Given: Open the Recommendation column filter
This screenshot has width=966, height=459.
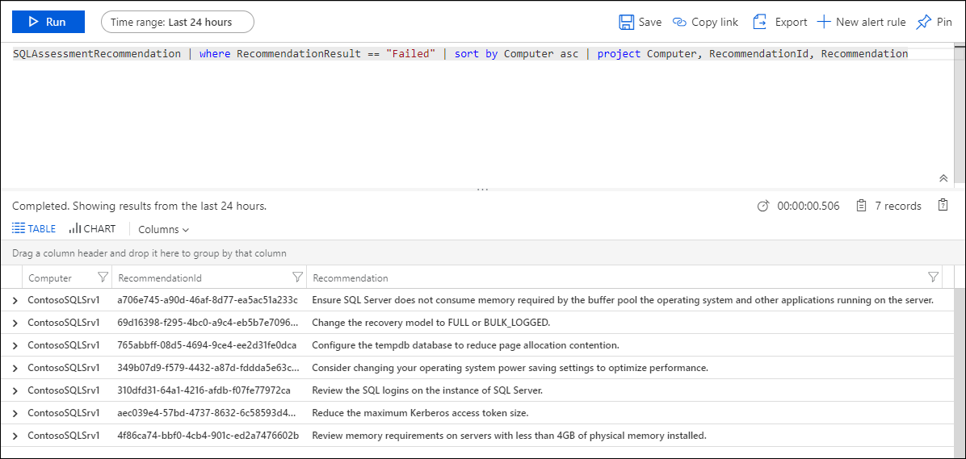Looking at the screenshot, I should pyautogui.click(x=934, y=277).
